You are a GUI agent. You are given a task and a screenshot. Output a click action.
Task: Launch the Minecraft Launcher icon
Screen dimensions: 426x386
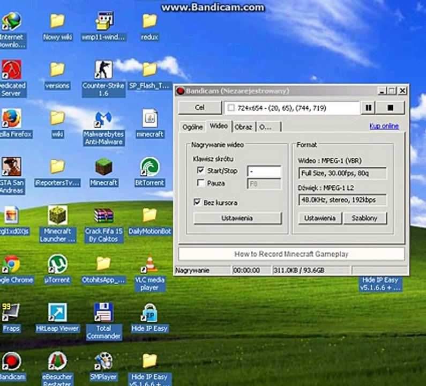click(57, 216)
